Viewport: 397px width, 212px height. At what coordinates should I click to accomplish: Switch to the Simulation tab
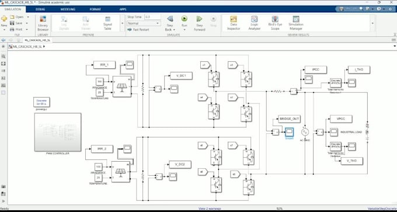[x=13, y=9]
